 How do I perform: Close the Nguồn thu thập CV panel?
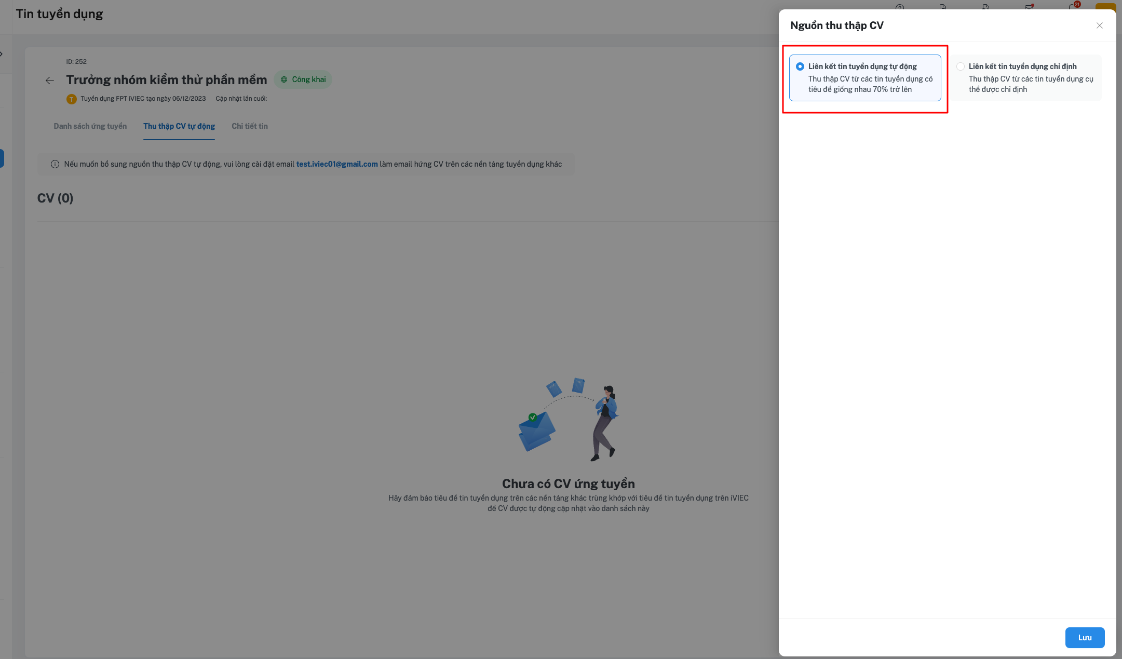1099,25
